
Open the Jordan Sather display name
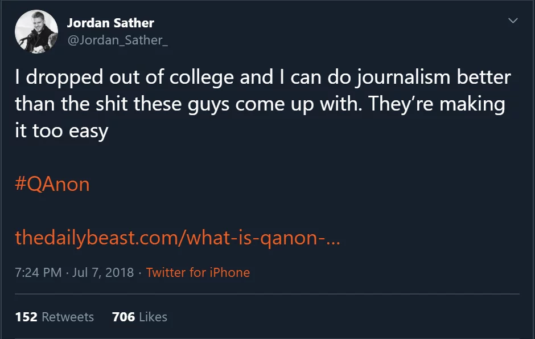110,23
